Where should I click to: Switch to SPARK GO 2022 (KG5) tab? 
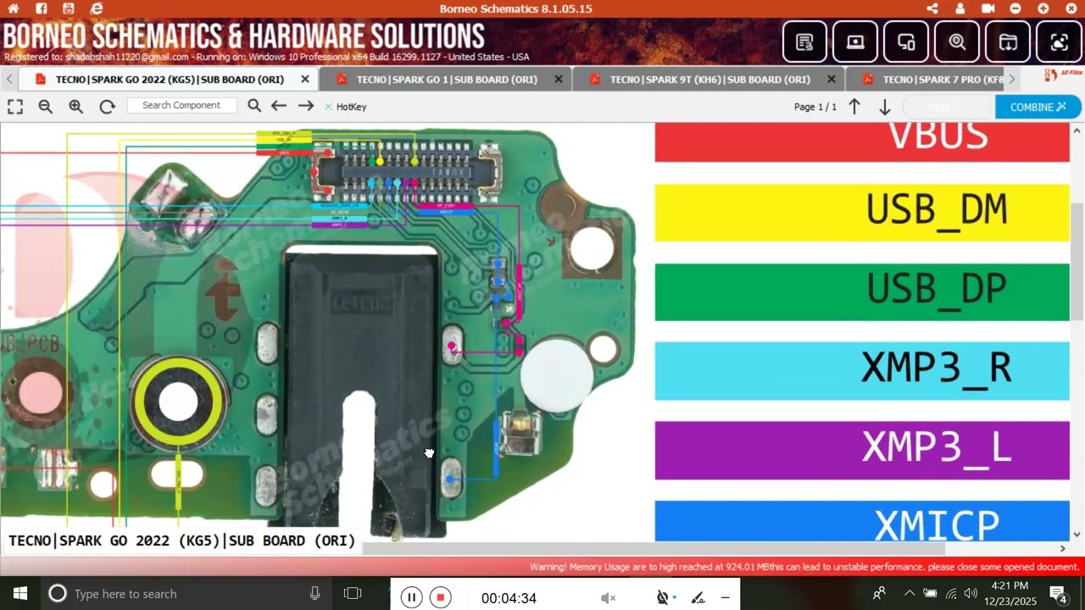170,79
